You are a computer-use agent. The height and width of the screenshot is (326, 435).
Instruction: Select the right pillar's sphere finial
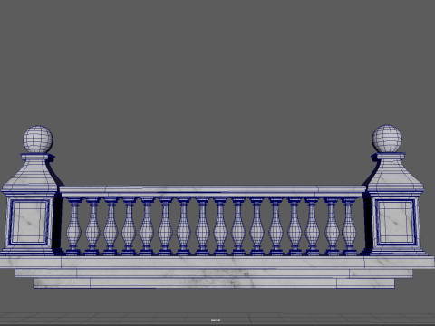(x=387, y=139)
